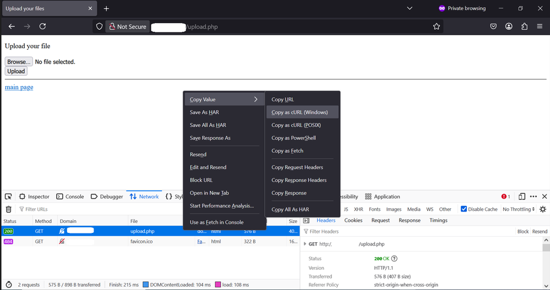Choose Copy Request Headers
The width and height of the screenshot is (550, 290).
click(x=302, y=167)
